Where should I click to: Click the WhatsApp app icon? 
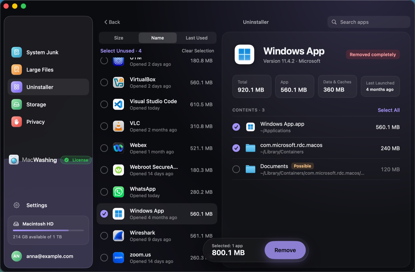[119, 192]
